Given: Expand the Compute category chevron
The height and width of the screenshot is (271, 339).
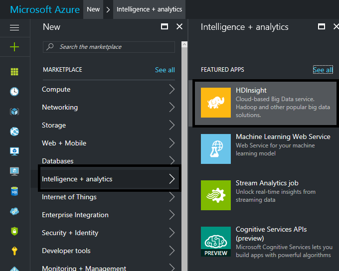Looking at the screenshot, I should [171, 90].
